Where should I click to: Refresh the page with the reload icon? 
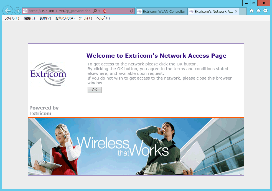pos(132,11)
